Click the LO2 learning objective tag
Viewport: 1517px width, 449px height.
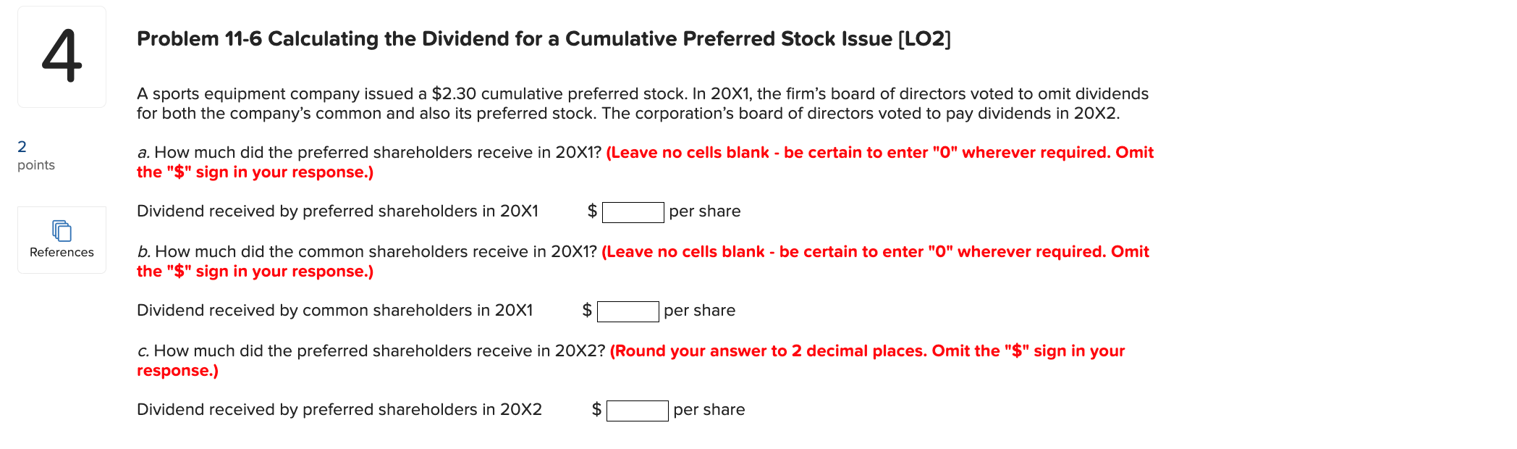pyautogui.click(x=925, y=39)
